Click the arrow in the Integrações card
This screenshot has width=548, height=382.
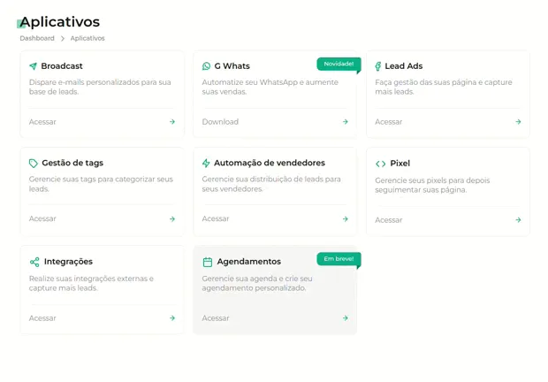[172, 318]
